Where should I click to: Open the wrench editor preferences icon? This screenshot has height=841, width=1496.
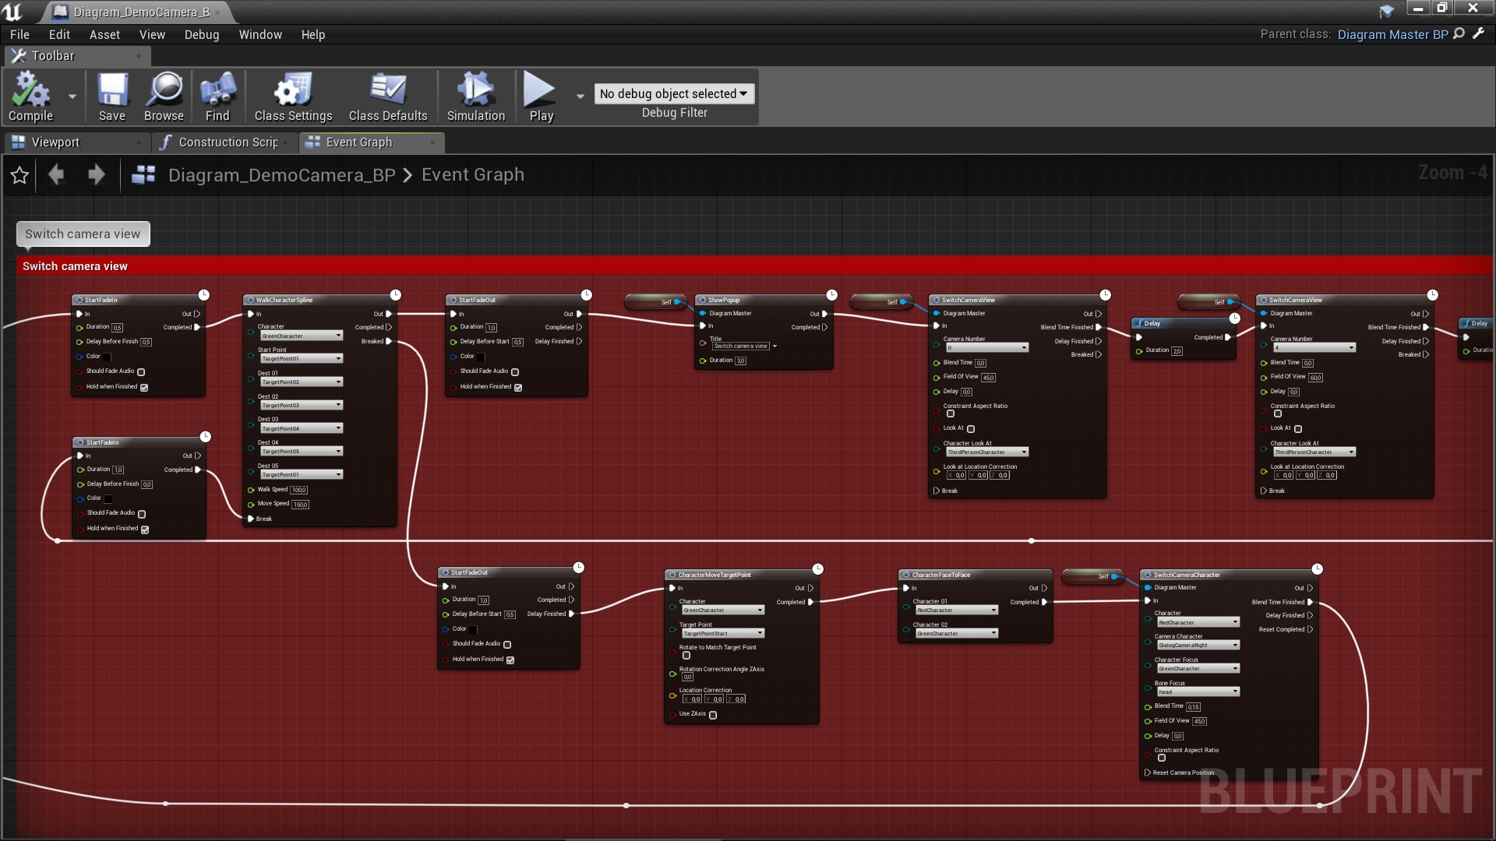pos(1478,34)
